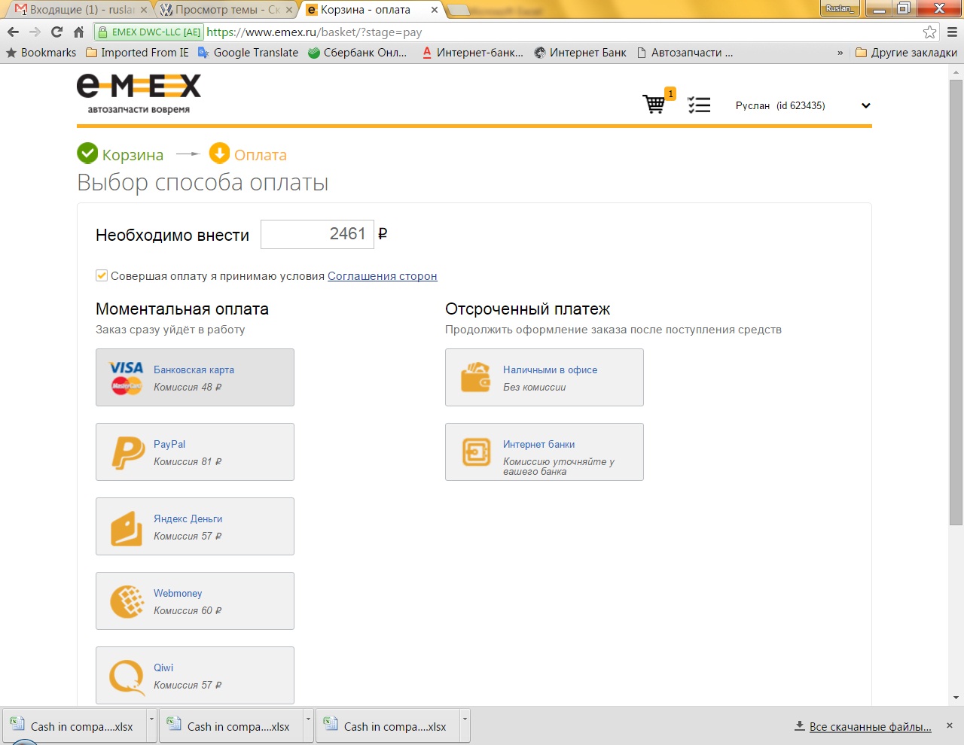Click the payment amount input field
The width and height of the screenshot is (964, 745).
point(317,235)
